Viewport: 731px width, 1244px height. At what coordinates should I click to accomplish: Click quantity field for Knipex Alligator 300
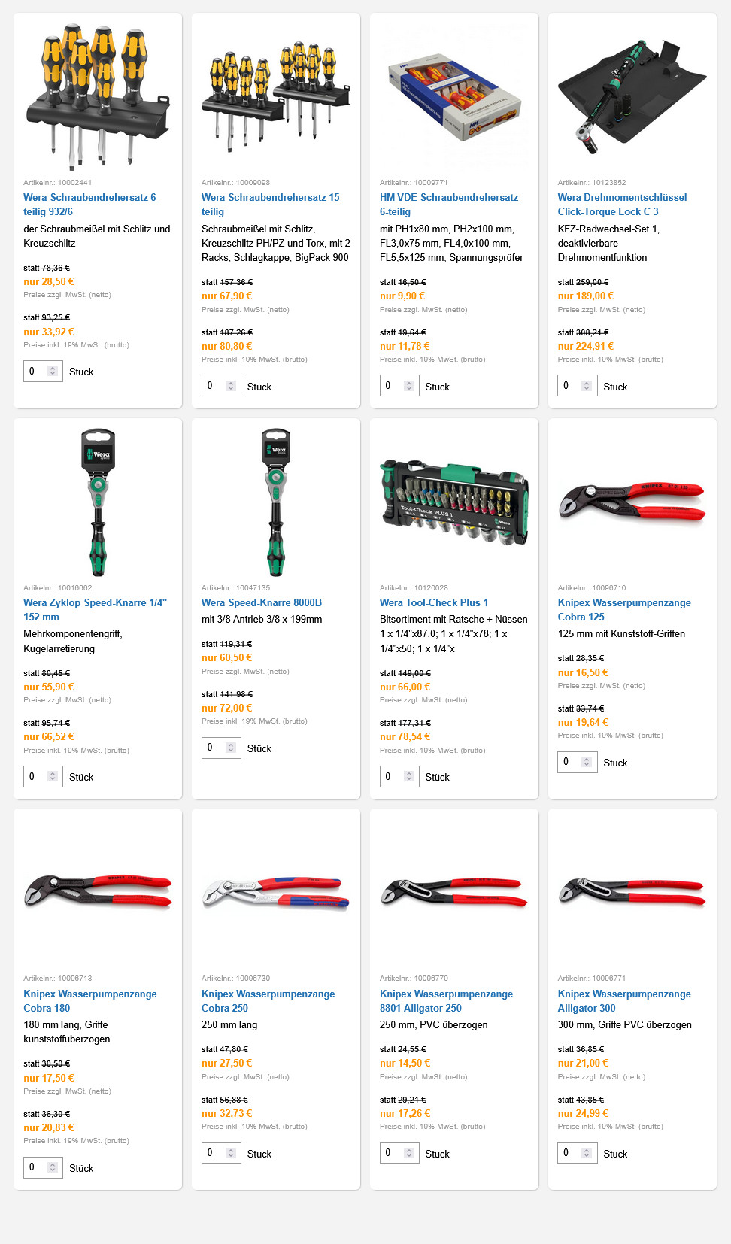(577, 1153)
